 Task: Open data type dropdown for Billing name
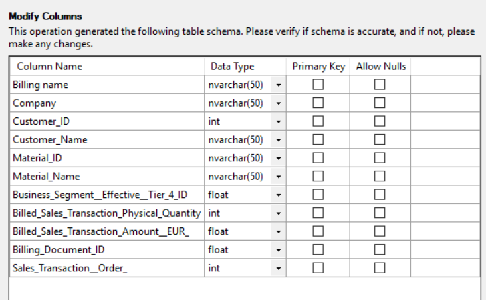(x=278, y=85)
